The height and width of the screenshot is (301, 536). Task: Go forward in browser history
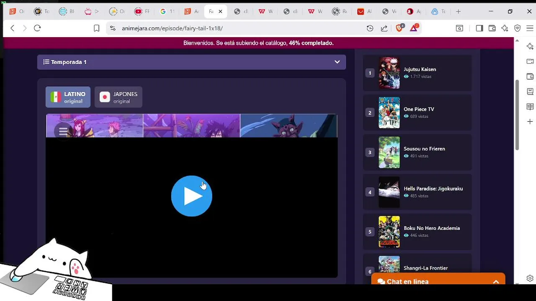[25, 28]
